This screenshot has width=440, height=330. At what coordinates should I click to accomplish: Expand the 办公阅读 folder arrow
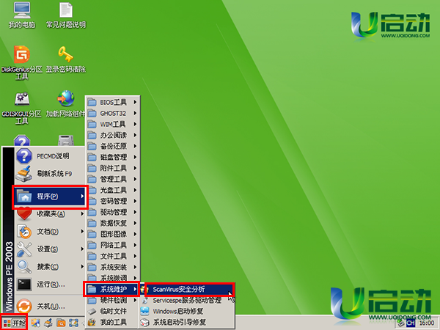pos(135,135)
